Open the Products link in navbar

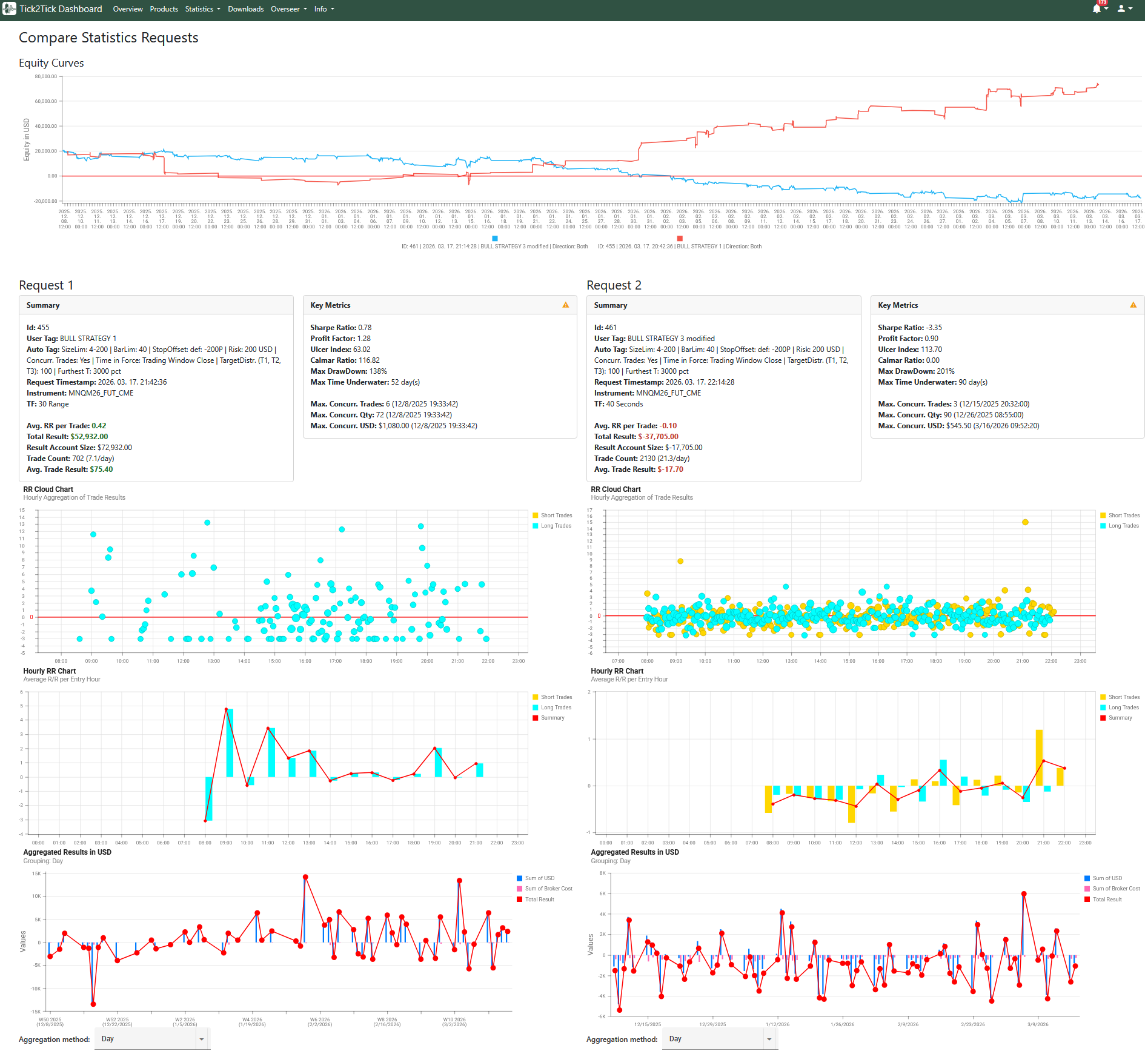point(164,9)
